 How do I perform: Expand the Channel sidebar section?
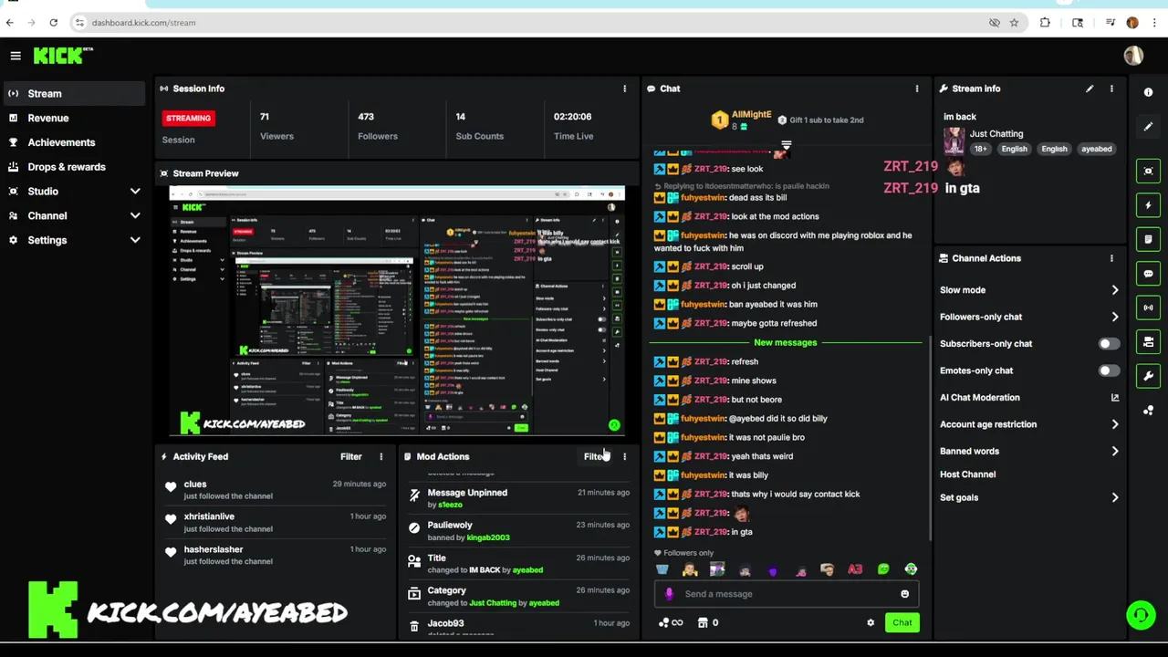click(x=73, y=216)
